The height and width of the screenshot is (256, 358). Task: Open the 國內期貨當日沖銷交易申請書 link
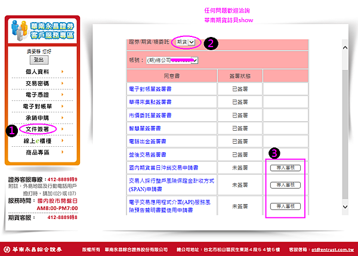pos(163,168)
